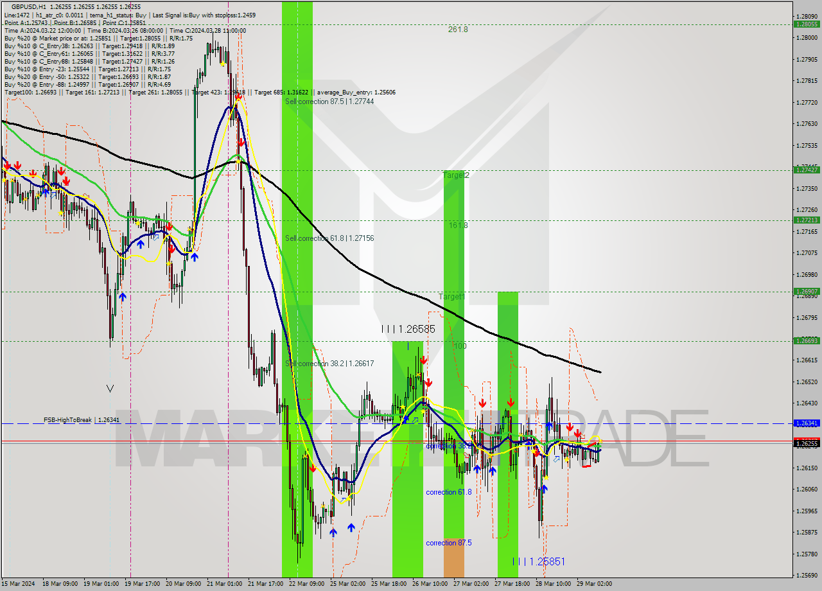
Task: Click the blue 'correction 61.8' label
Action: 449,492
